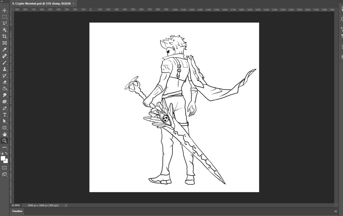This screenshot has width=343, height=216.
Task: Open the Lasso tool group
Action: [x=4, y=23]
